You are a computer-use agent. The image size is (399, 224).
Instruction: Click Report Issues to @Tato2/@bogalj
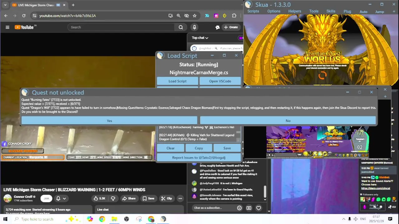(x=199, y=157)
